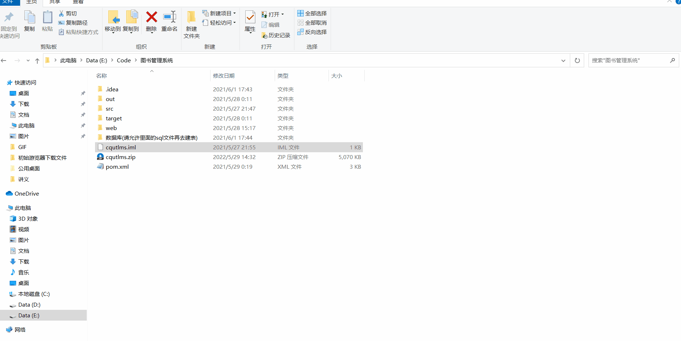Sort files by the 修改日期 column header
The image size is (681, 341).
[224, 75]
